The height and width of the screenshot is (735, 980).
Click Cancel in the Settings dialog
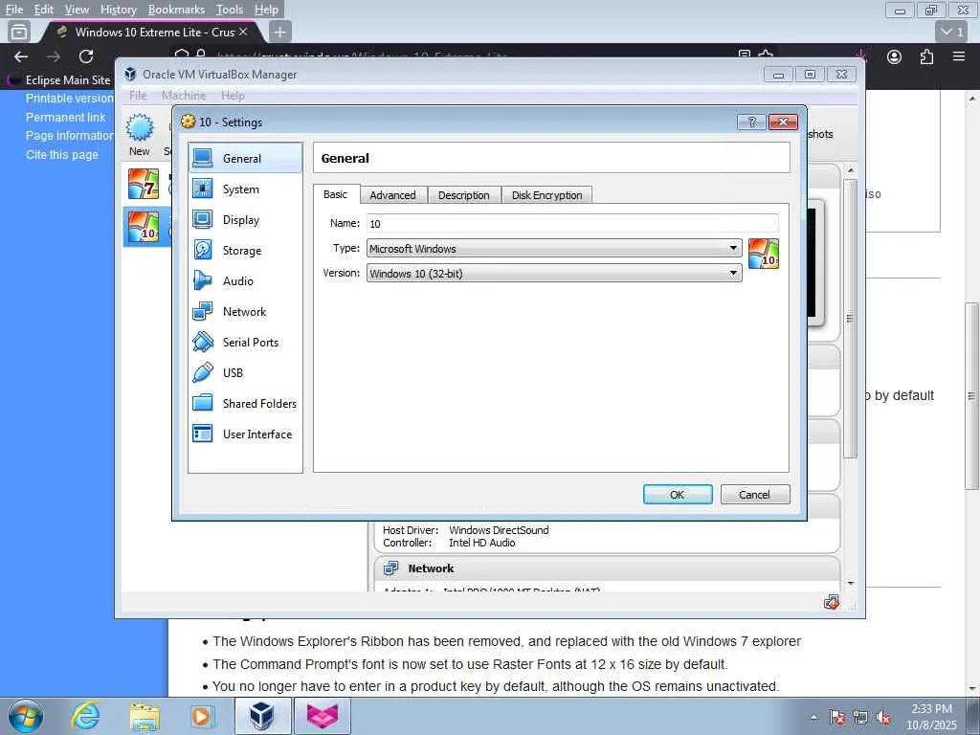(755, 495)
